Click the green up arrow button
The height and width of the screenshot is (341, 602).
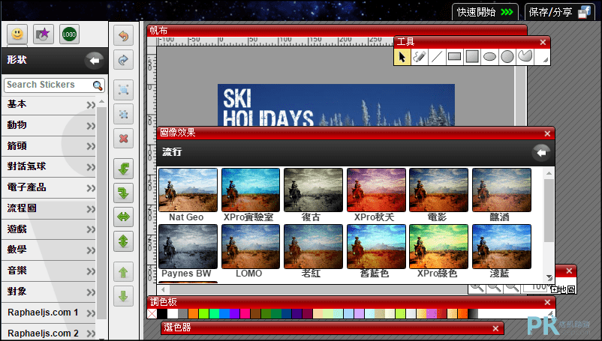[x=123, y=272]
